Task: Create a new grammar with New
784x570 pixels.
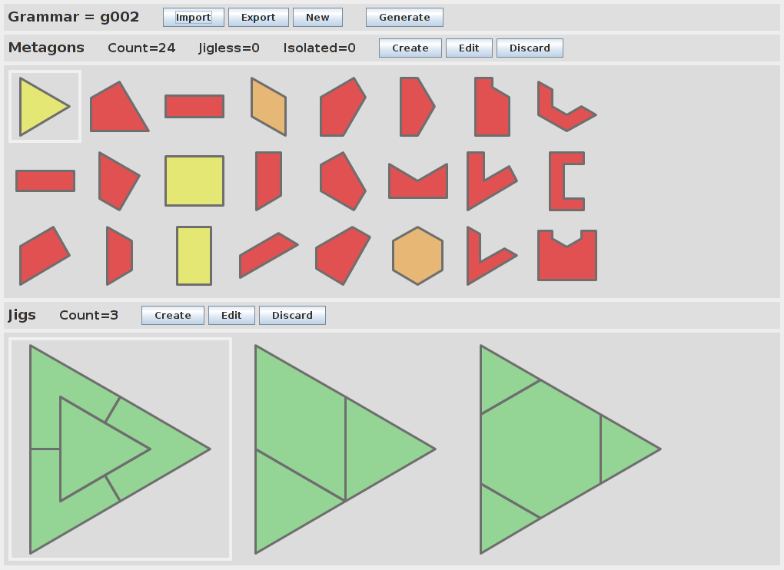Action: pos(317,18)
